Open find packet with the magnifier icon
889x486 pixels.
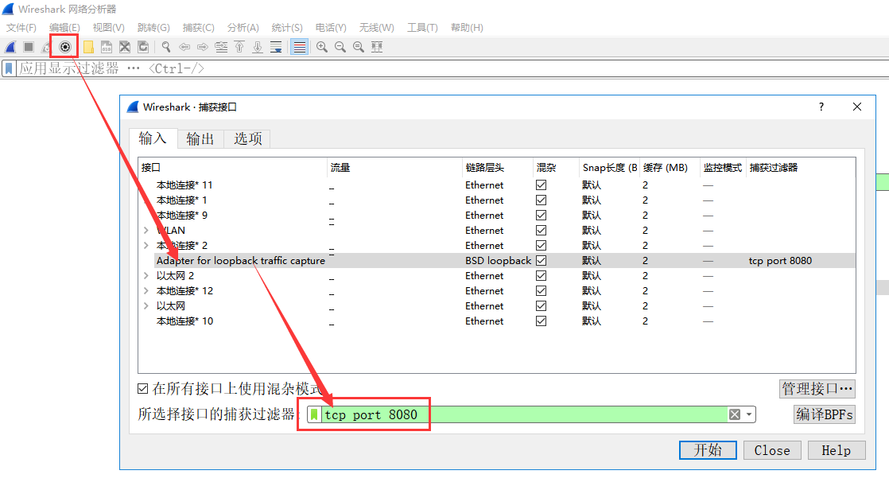pos(165,47)
